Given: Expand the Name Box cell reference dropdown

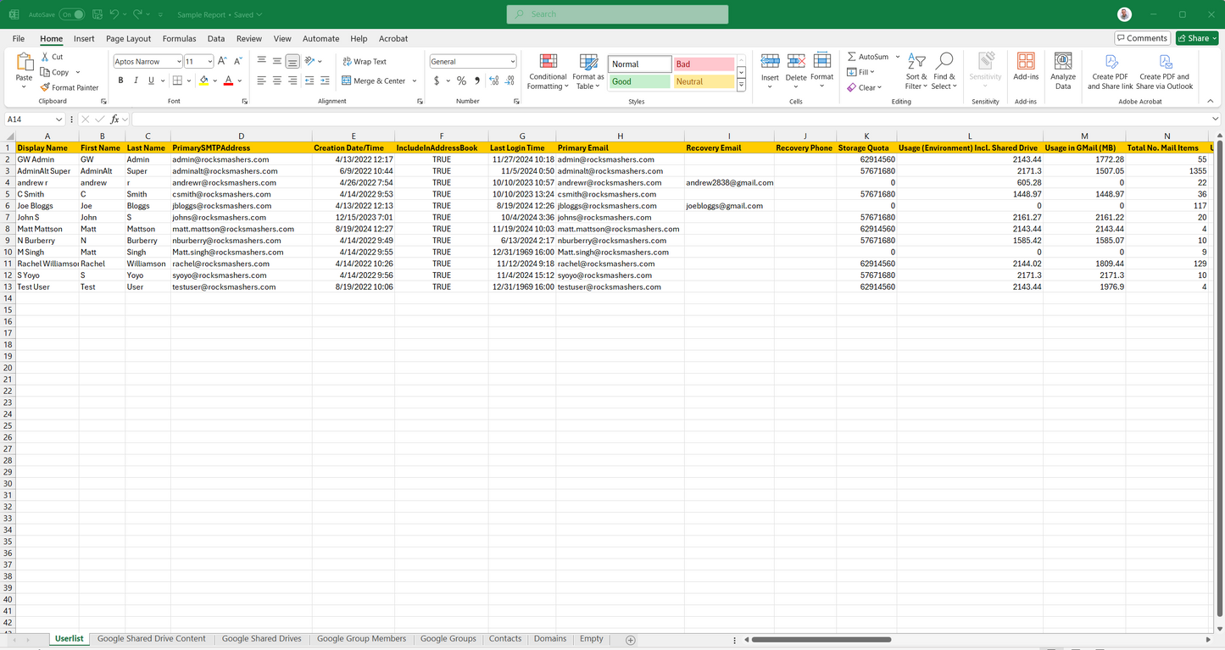Looking at the screenshot, I should point(58,119).
